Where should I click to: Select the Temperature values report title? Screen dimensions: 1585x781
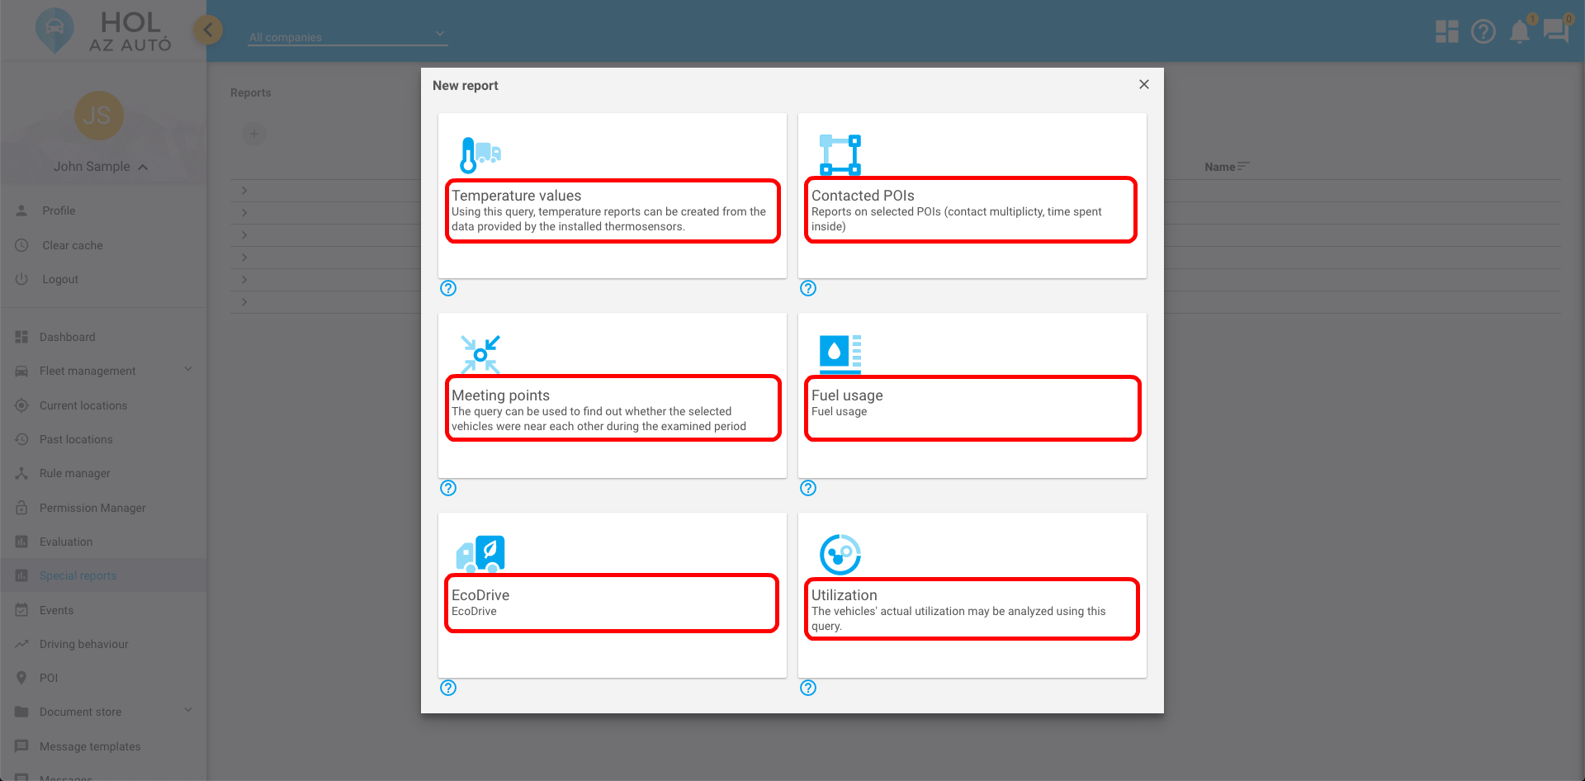click(516, 196)
